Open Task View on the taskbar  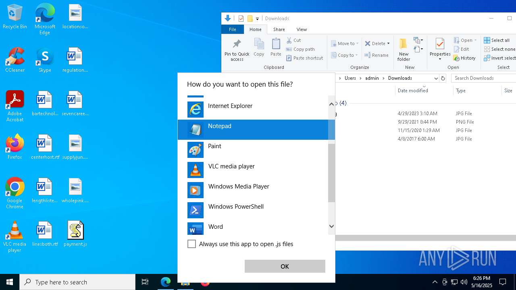[x=145, y=282]
